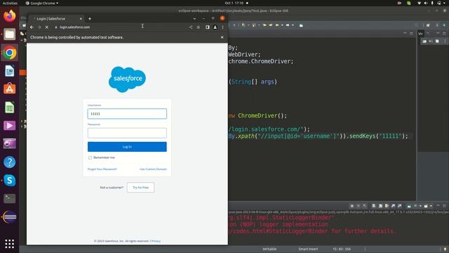Open Chrome side panel
The image size is (449, 253).
pos(208,27)
